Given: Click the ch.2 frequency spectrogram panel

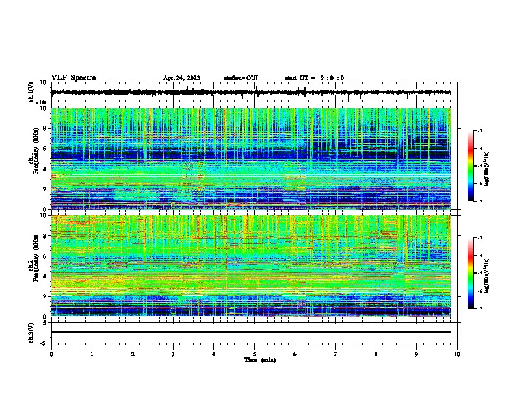Looking at the screenshot, I should coord(250,266).
